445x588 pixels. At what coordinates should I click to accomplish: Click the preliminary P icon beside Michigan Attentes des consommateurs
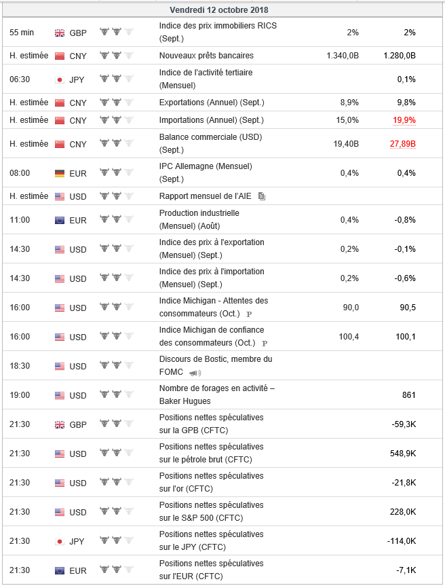[249, 314]
